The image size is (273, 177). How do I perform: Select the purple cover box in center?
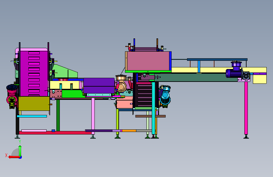coord(99,86)
